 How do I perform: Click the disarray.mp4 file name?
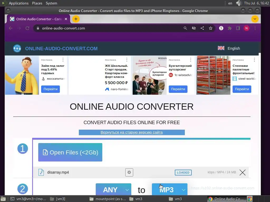tap(58, 172)
